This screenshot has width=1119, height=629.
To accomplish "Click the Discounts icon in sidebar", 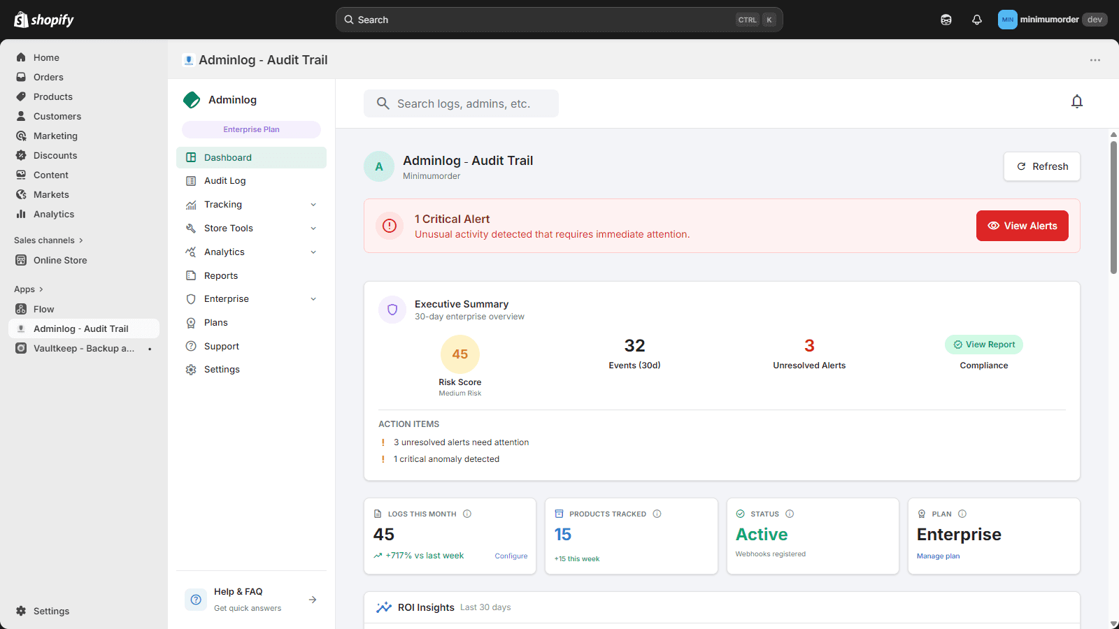I will tap(21, 155).
